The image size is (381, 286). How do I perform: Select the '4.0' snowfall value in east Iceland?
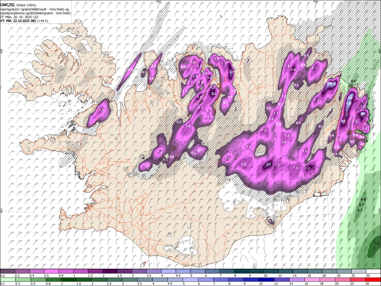pyautogui.click(x=343, y=121)
